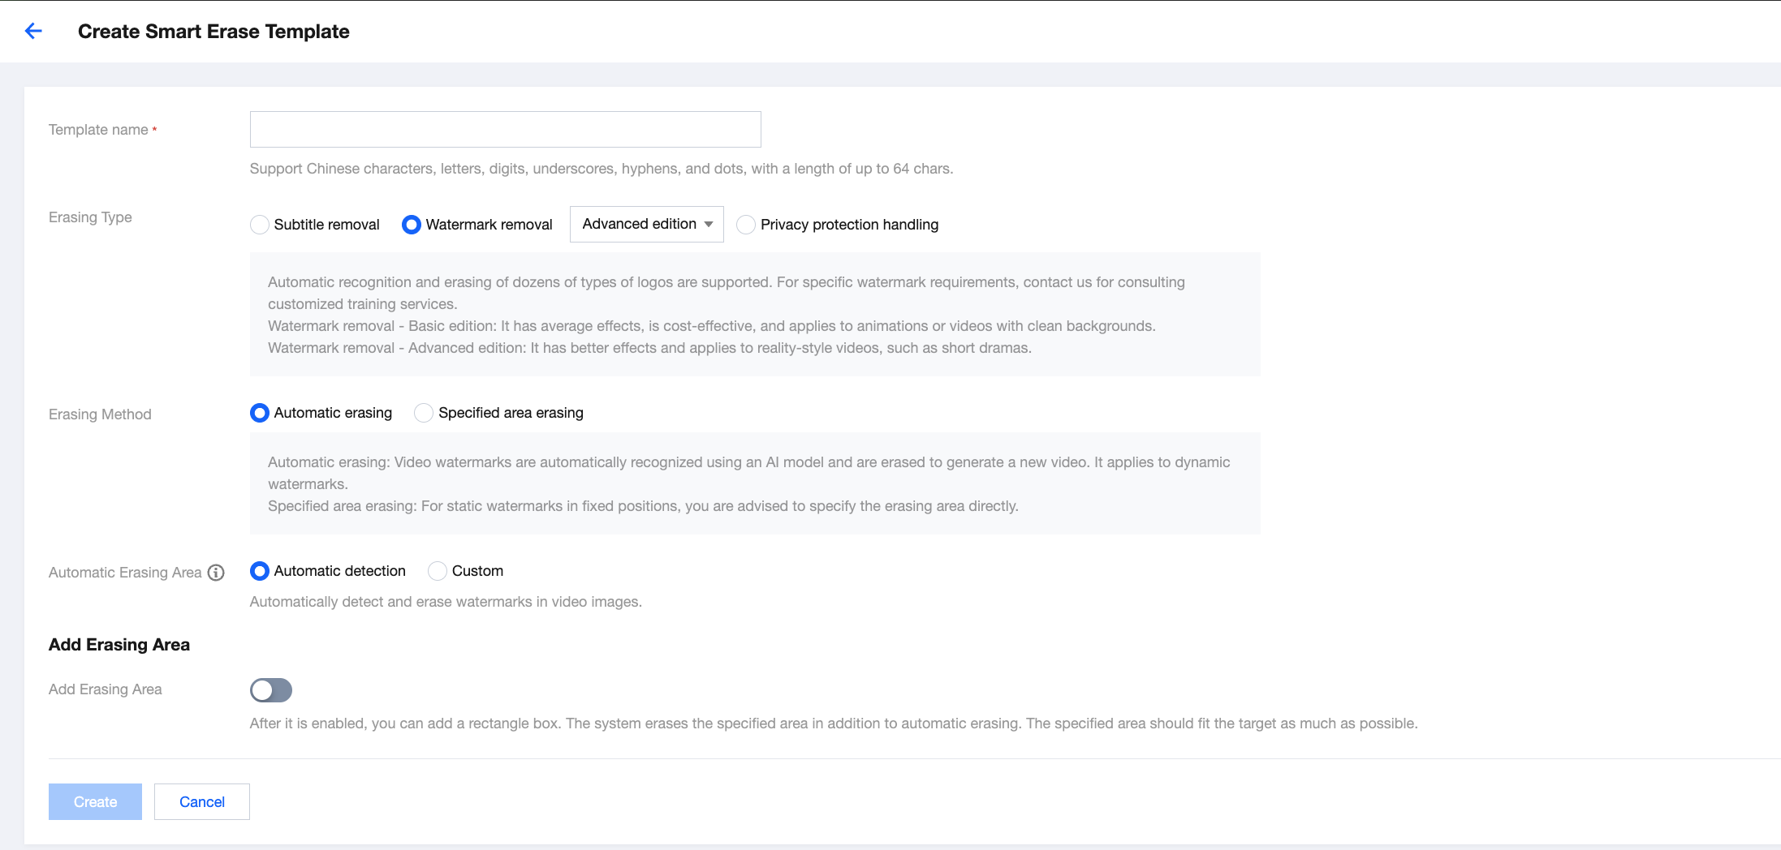Enable the Add Erasing Area toggle
Viewport: 1781px width, 850px height.
coord(270,690)
